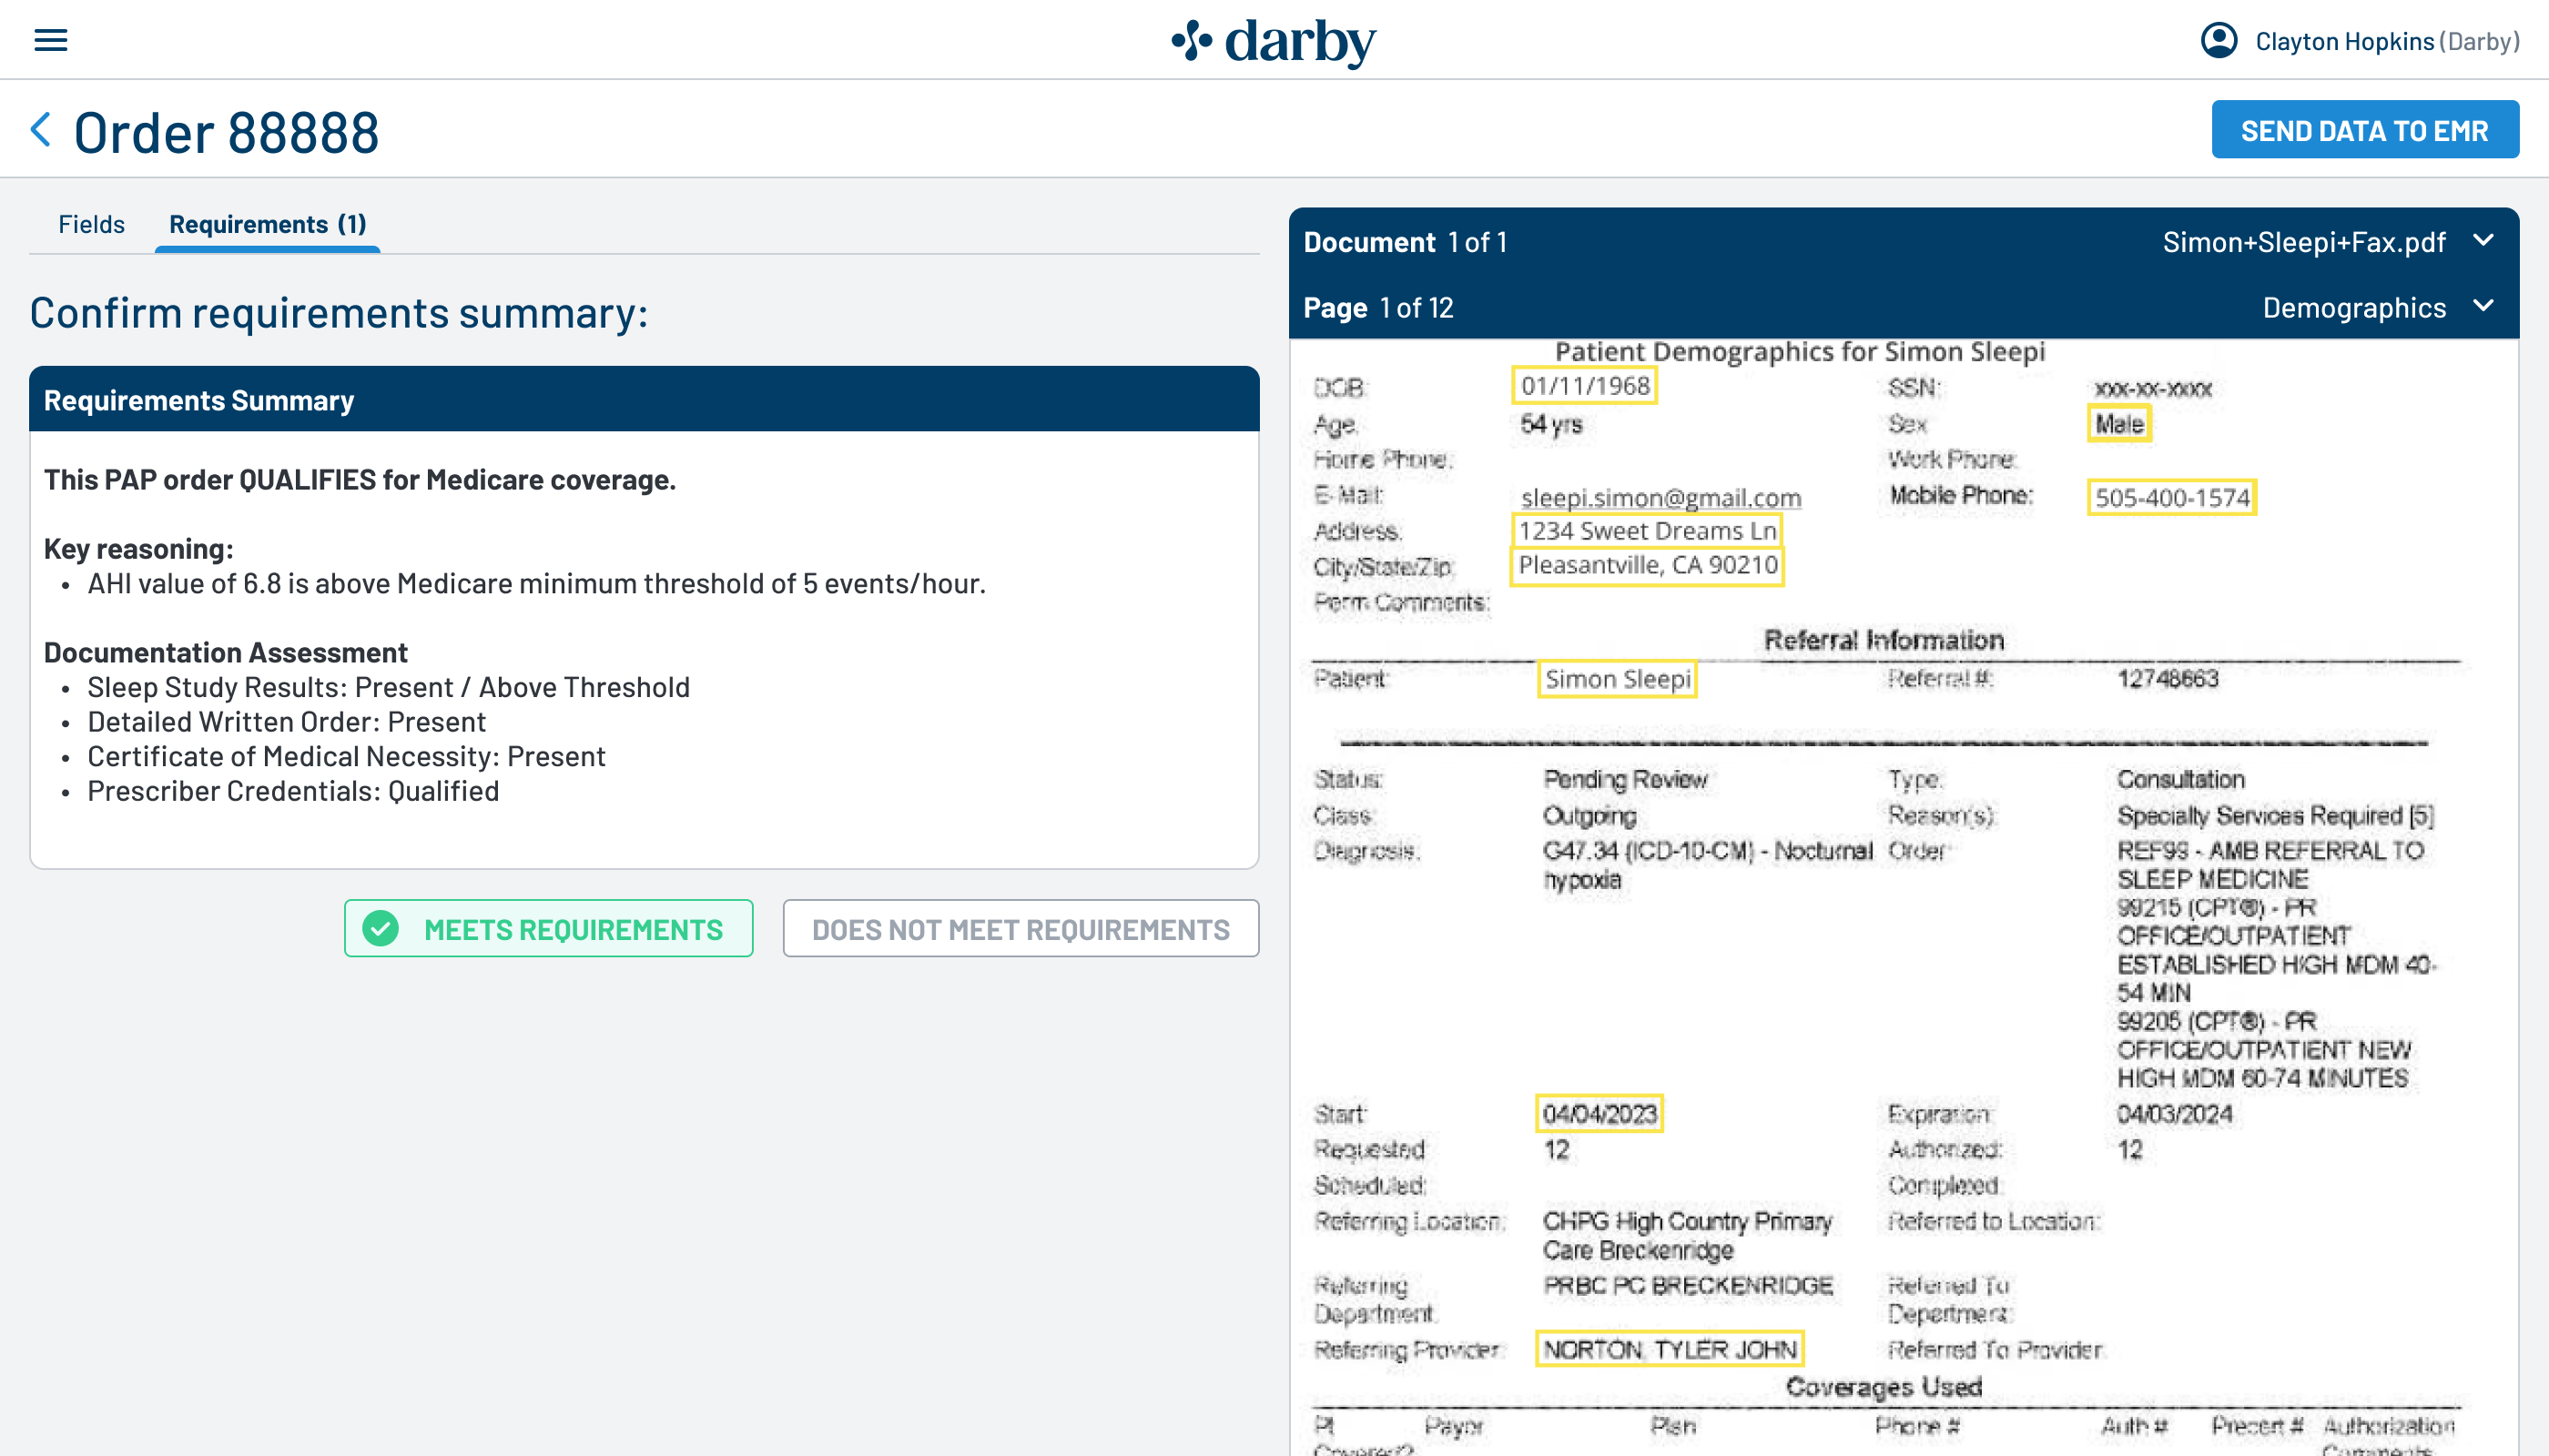Click referral number 12748663
The image size is (2549, 1456).
click(2168, 679)
